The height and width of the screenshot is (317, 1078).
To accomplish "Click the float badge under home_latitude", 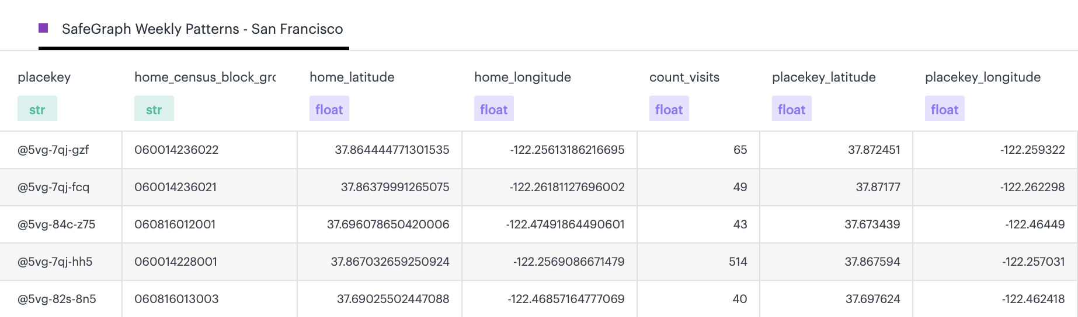I will coord(329,110).
